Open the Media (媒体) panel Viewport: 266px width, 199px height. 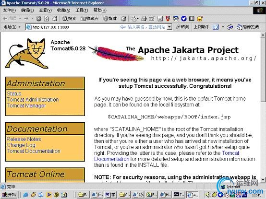tap(110, 19)
